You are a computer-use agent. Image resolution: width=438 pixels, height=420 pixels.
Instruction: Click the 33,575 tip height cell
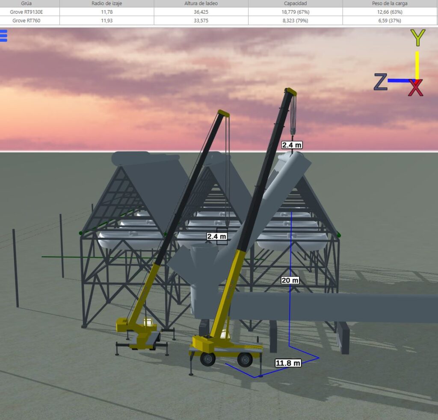(201, 21)
